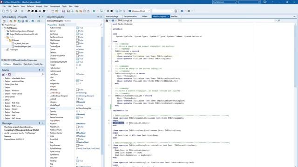Image resolution: width=298 pixels, height=167 pixels.
Task: Expand the Delphi | DataSnap palette category
Action: pyautogui.click(x=3, y=112)
